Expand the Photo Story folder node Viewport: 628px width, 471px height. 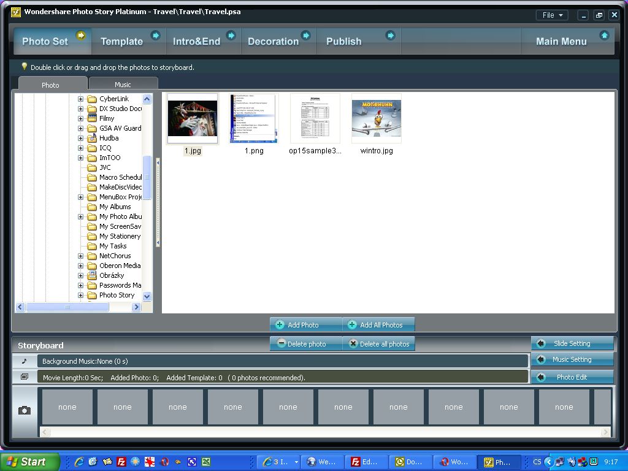click(x=80, y=295)
